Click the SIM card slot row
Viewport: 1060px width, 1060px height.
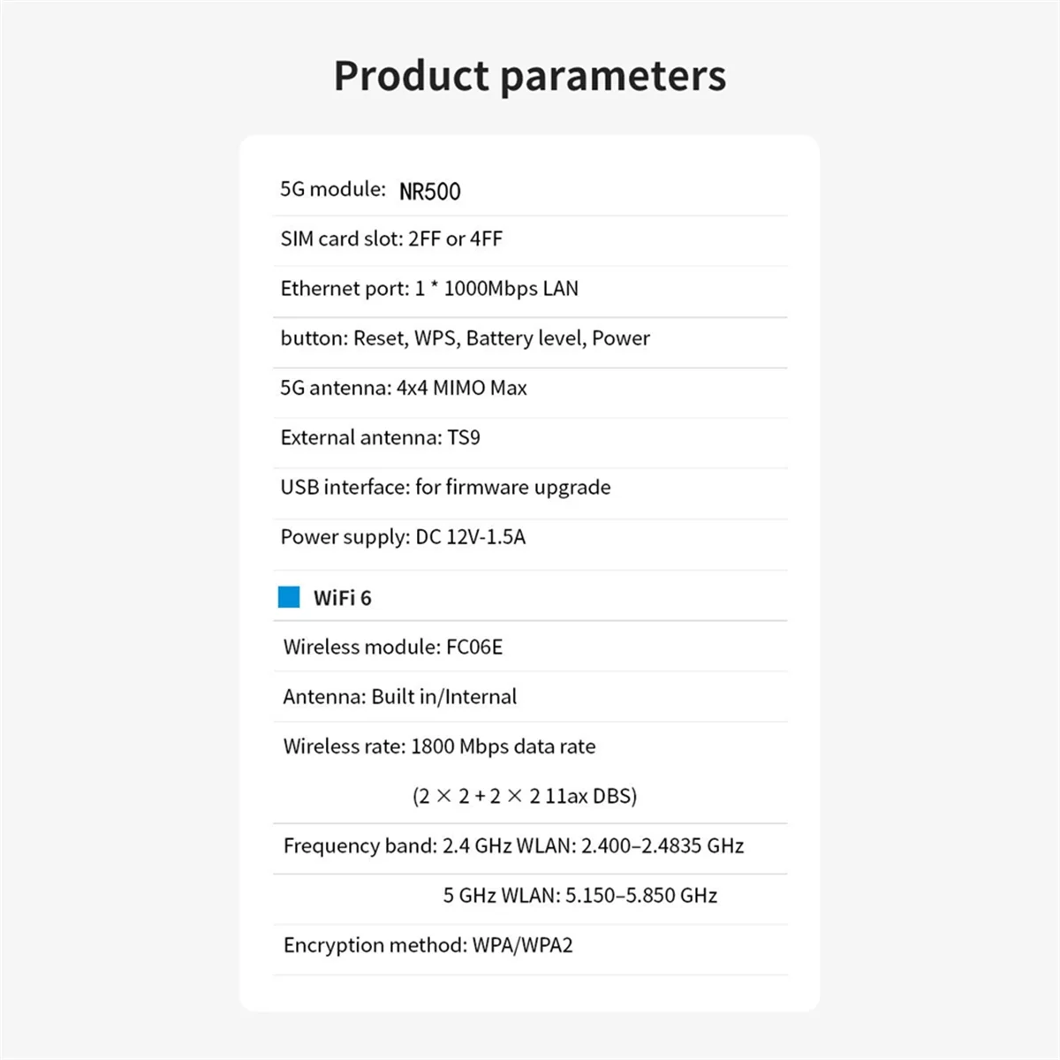(x=391, y=239)
